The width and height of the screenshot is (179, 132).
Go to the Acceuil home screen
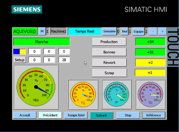pyautogui.click(x=25, y=115)
